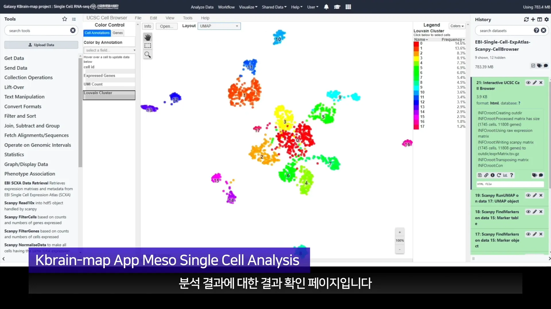Open EBI SCXA Data Retrieval tool

click(x=26, y=183)
